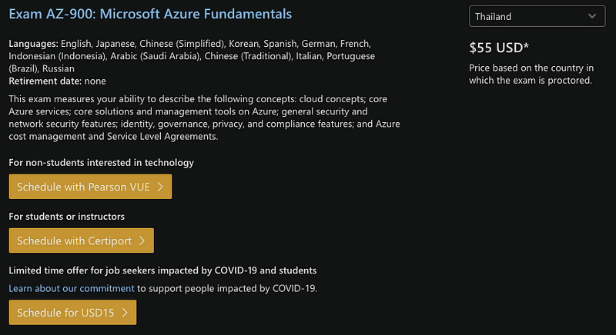Viewport: 616px width, 335px height.
Task: Click the Retirement date label
Action: (x=45, y=81)
